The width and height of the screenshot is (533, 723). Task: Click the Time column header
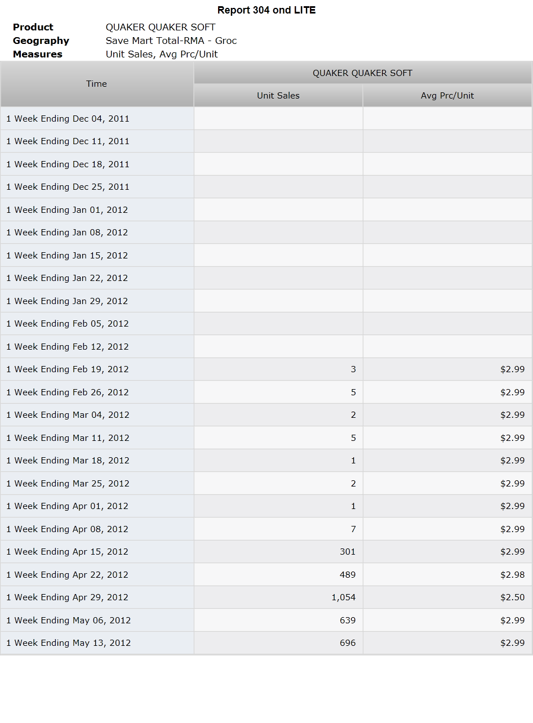[x=97, y=84]
